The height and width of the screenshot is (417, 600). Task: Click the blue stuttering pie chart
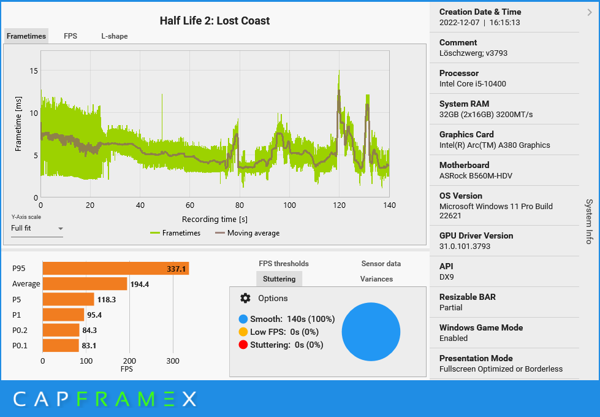371,332
